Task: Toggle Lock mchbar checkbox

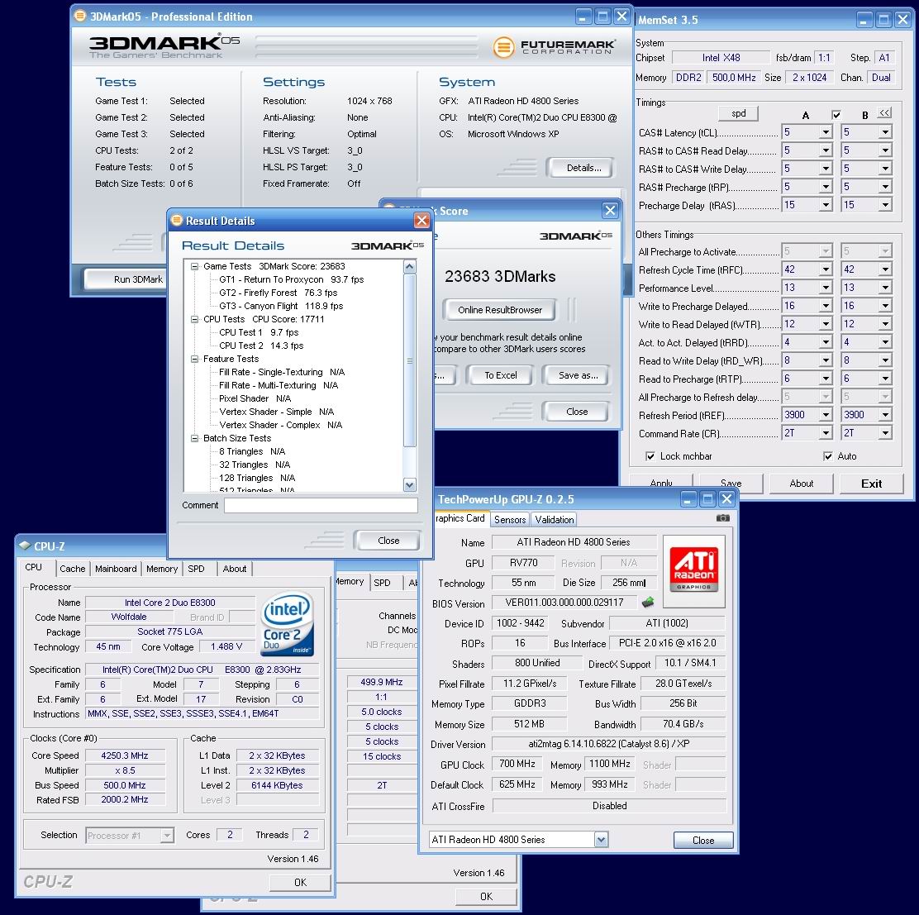Action: coord(650,456)
